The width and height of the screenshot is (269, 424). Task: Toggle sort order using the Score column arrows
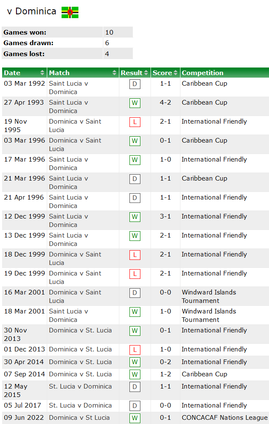point(175,73)
